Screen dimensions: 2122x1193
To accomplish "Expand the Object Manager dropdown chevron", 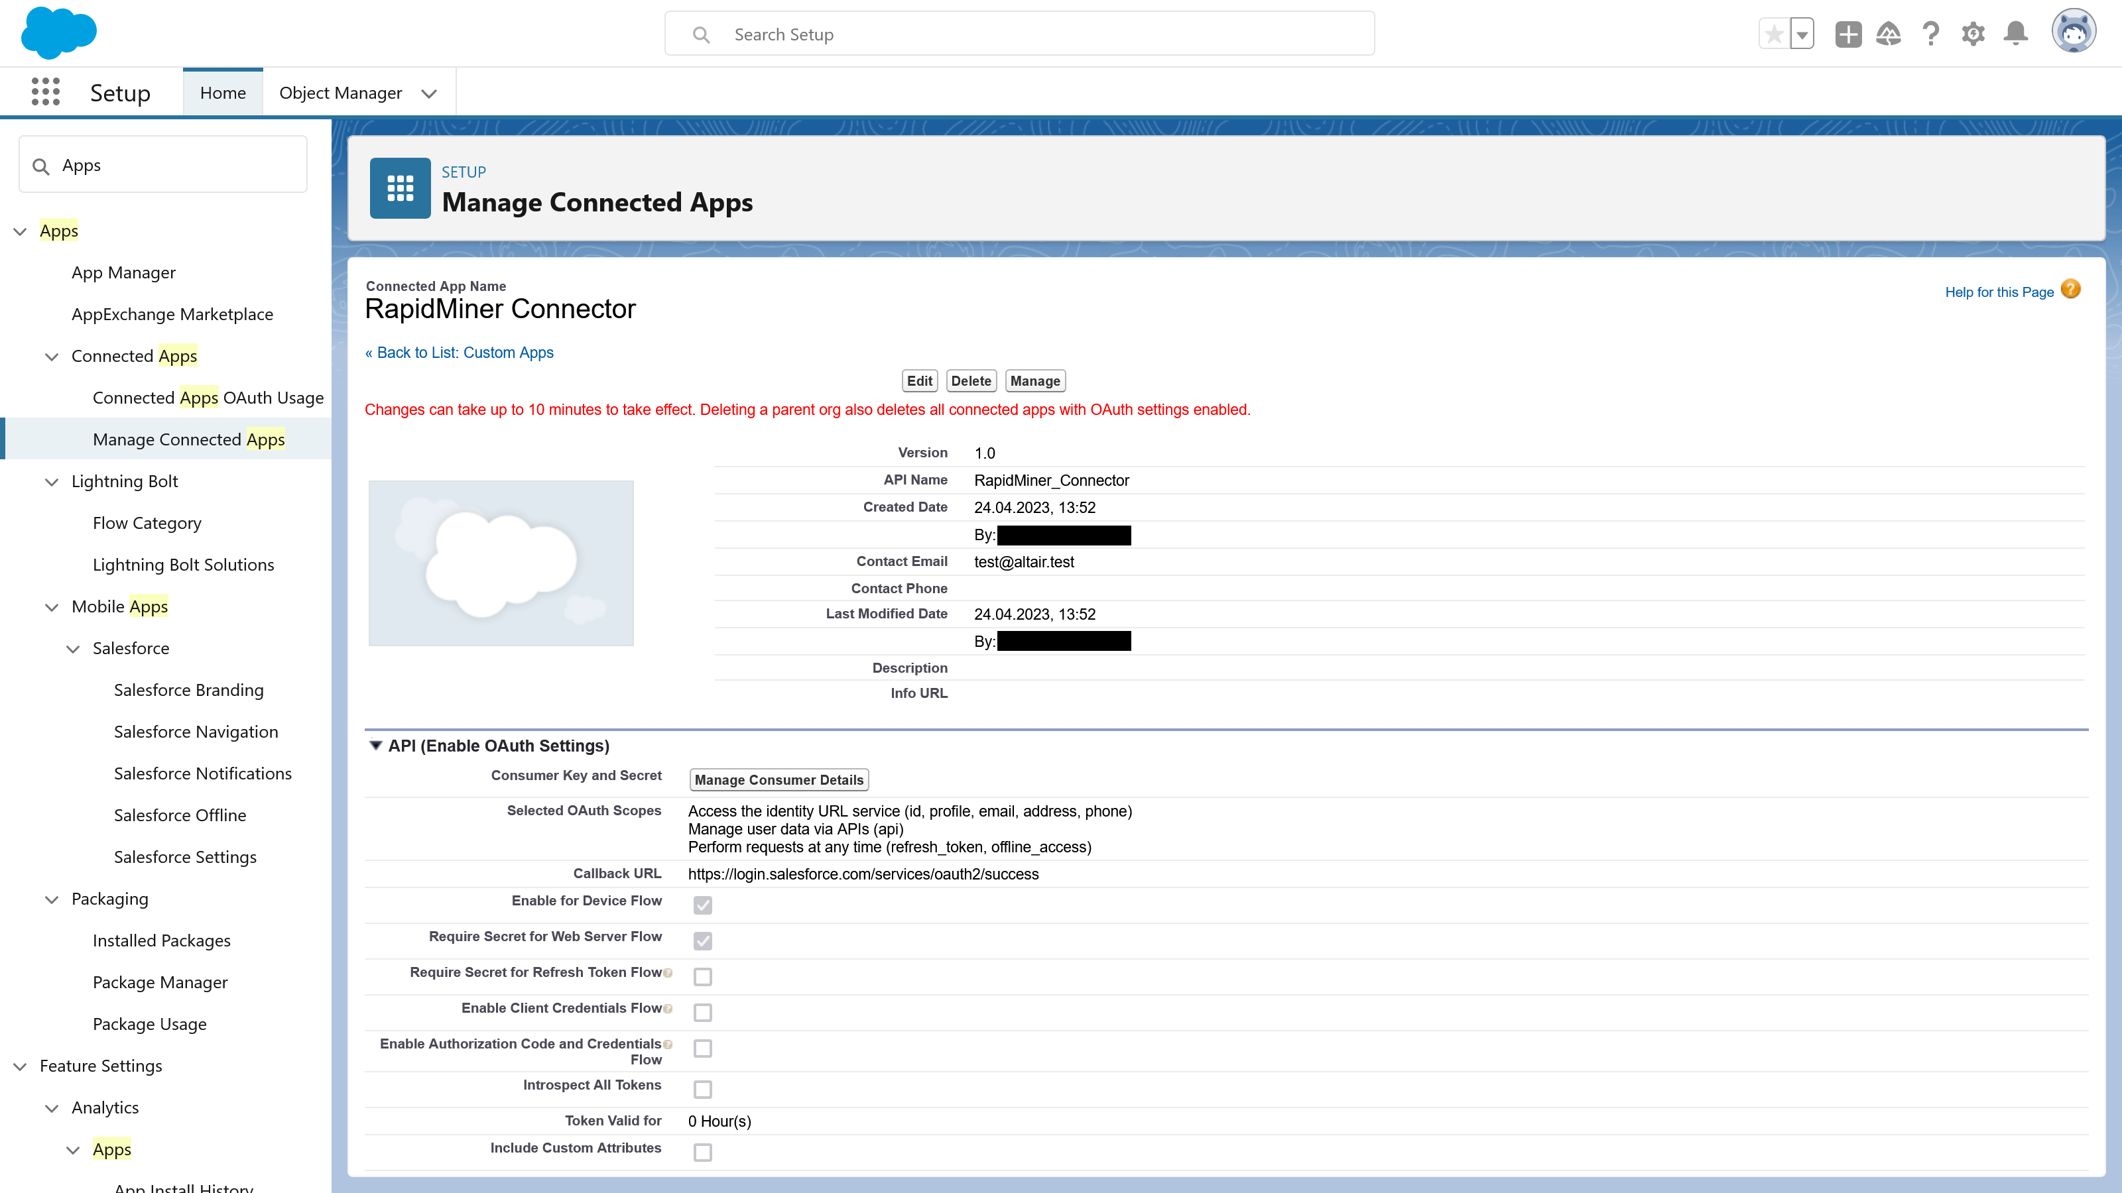I will [429, 93].
